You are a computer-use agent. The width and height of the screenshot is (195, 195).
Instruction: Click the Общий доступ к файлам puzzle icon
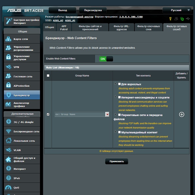click(8, 160)
